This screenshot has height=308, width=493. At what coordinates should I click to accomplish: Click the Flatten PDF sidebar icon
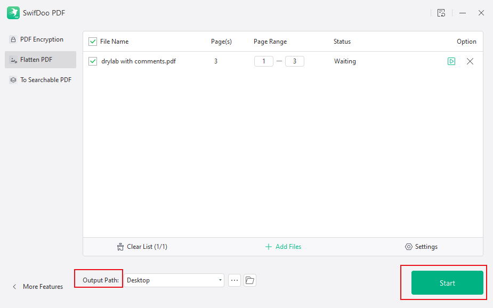coord(13,60)
